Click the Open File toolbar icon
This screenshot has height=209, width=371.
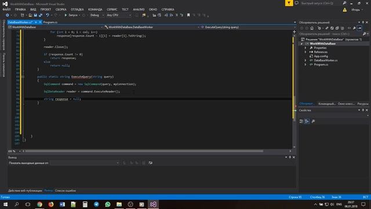pos(30,15)
